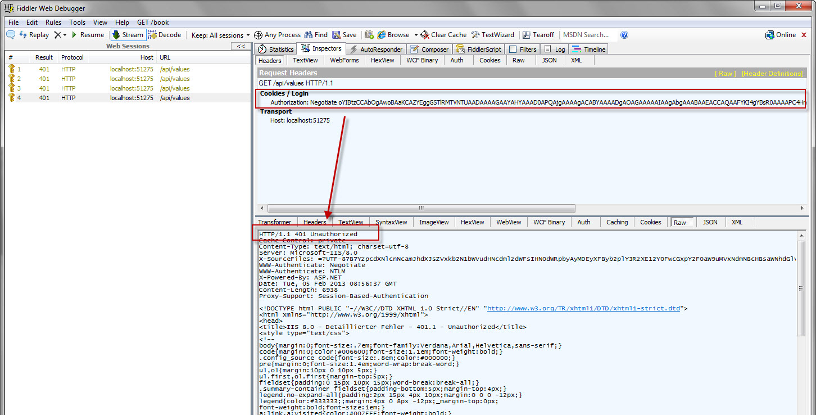Viewport: 816px width, 415px height.
Task: Click the Replay toolbar button
Action: tap(34, 35)
